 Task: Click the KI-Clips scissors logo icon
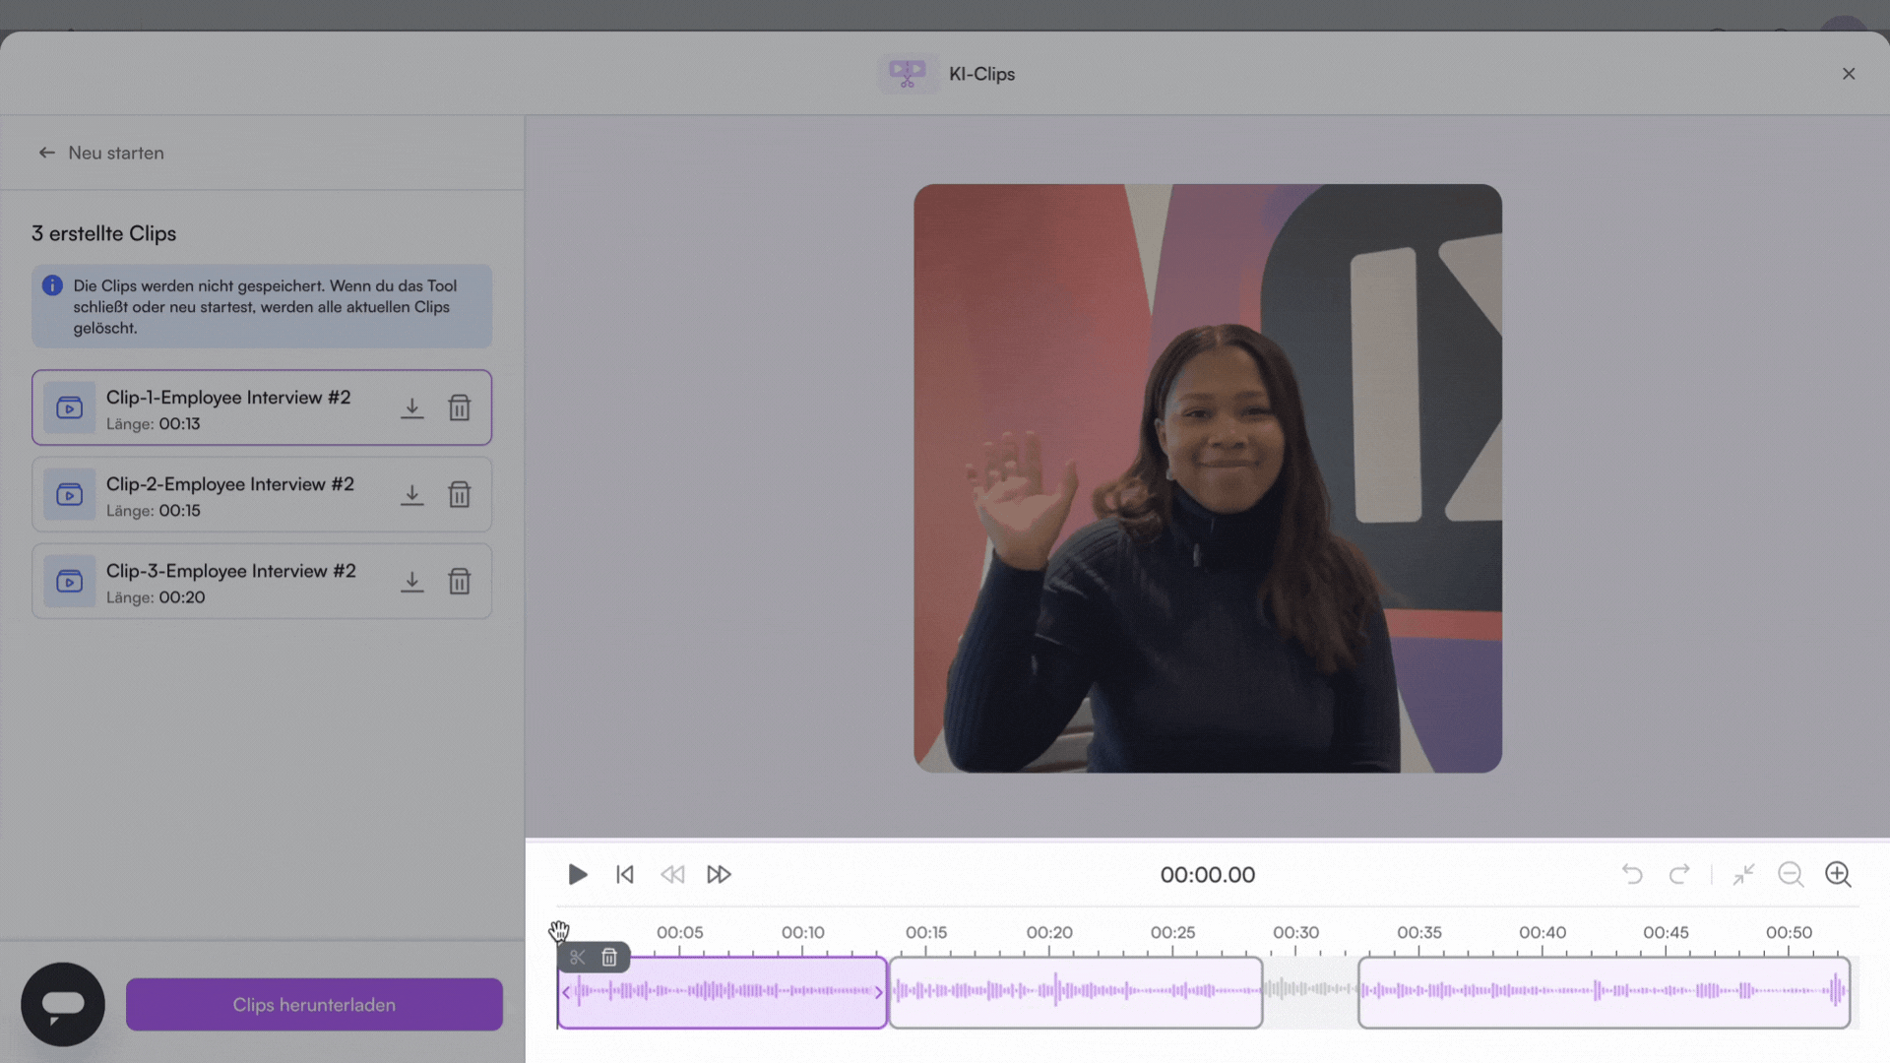907,74
